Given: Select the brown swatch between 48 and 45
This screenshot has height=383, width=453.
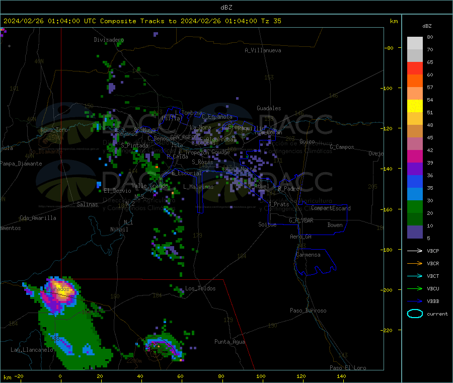Looking at the screenshot, I should [415, 131].
